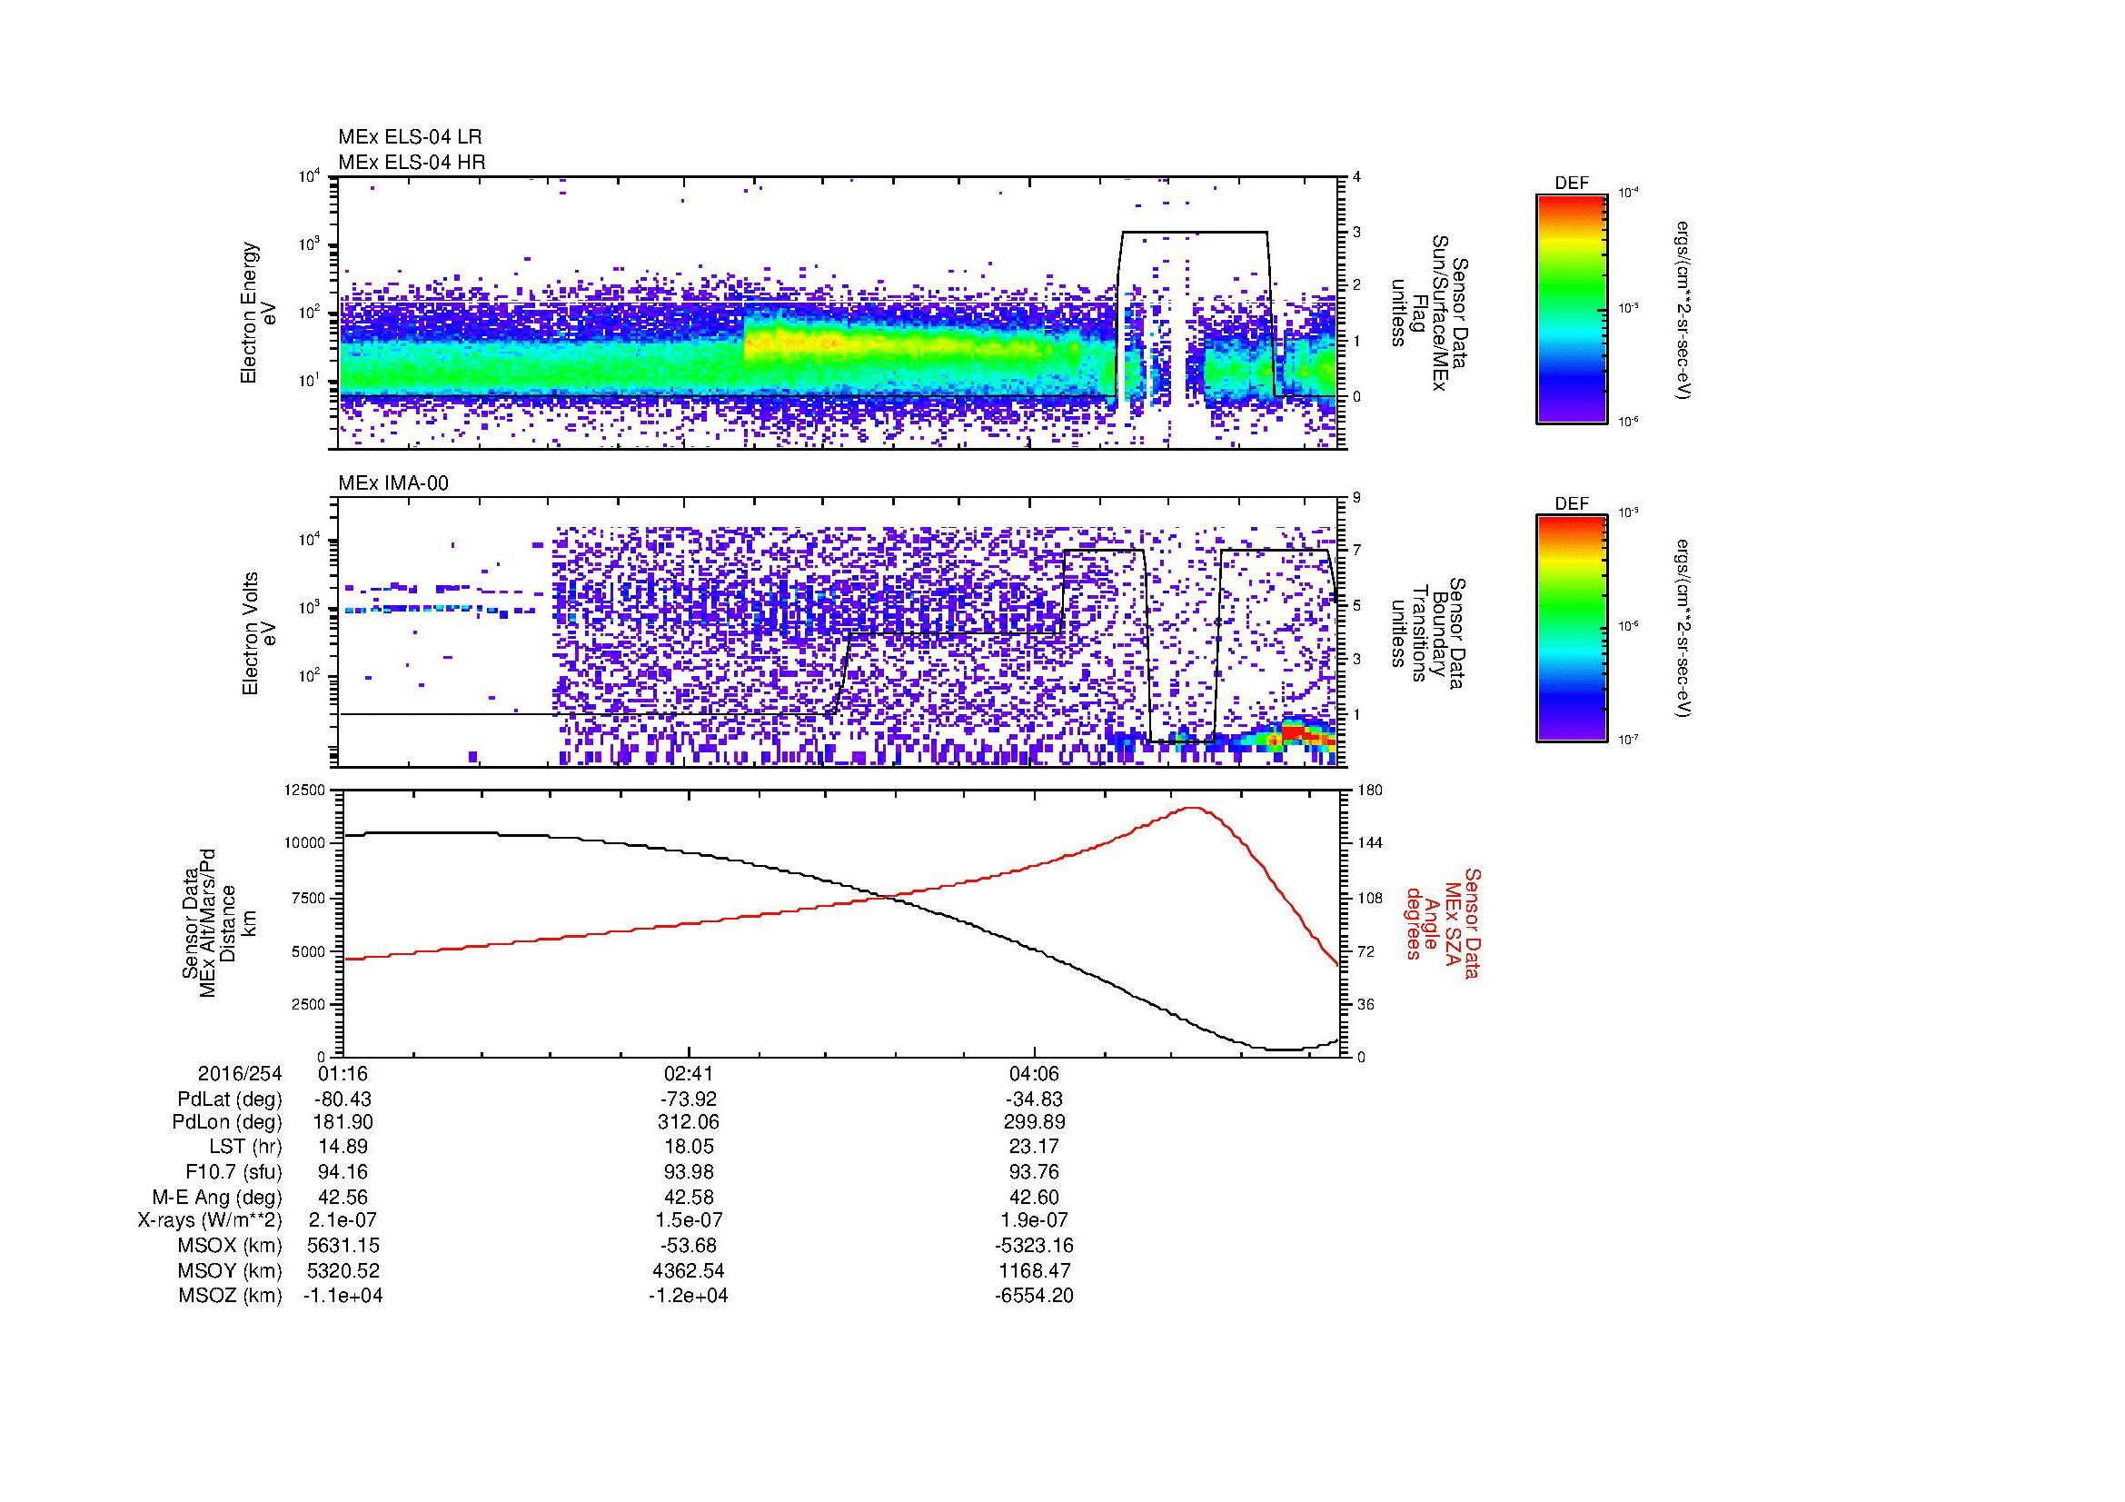The image size is (2125, 1502).
Task: Click the MSOZ value -1.2e+04
Action: pos(688,1296)
